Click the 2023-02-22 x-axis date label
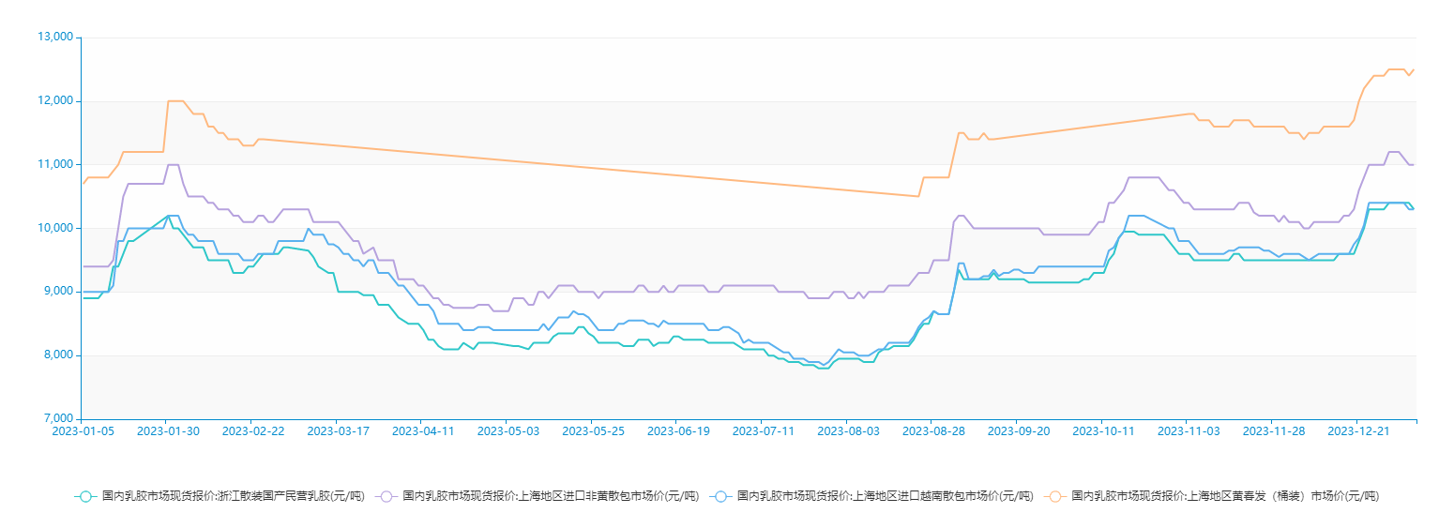 point(253,431)
